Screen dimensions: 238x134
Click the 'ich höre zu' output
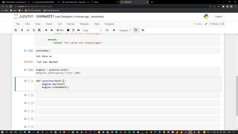pyautogui.click(x=44, y=56)
